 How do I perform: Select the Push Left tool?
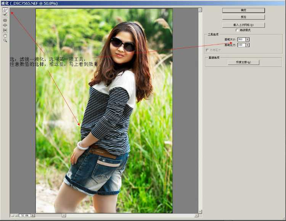coord(5,30)
